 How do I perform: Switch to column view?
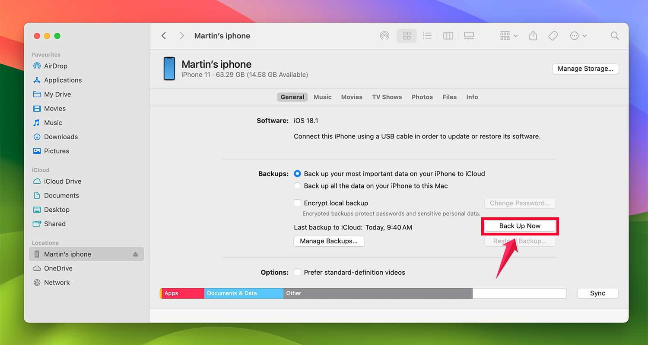tap(448, 36)
